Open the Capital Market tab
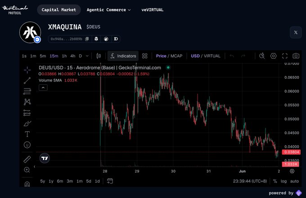306x198 pixels. [59, 10]
